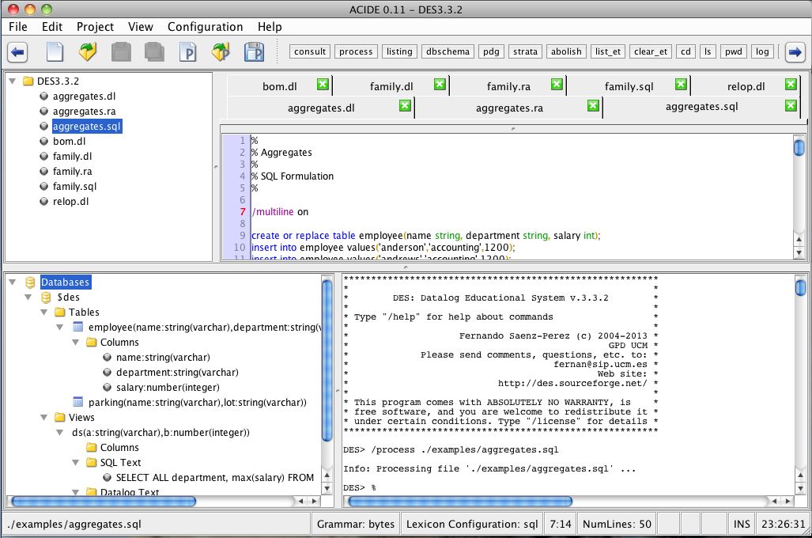812x538 pixels.
Task: Close the family.sql tab with its green X
Action: coord(681,84)
